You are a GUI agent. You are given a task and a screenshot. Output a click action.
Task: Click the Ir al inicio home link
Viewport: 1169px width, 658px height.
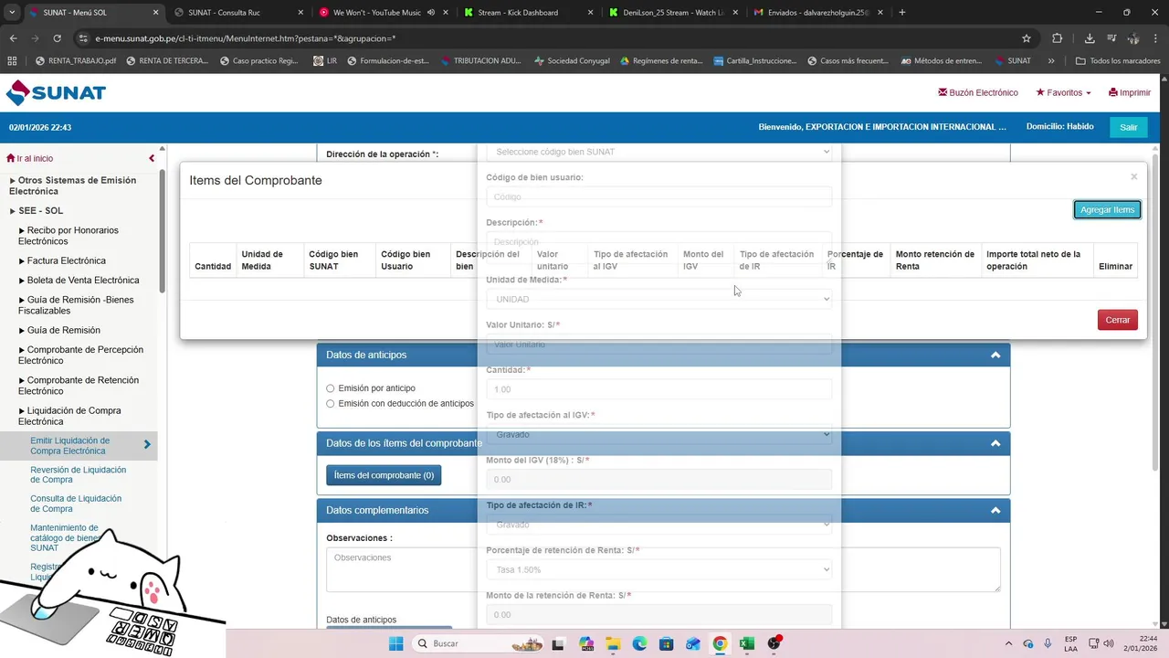30,158
